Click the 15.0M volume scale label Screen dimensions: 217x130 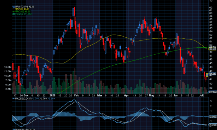pos(8,67)
